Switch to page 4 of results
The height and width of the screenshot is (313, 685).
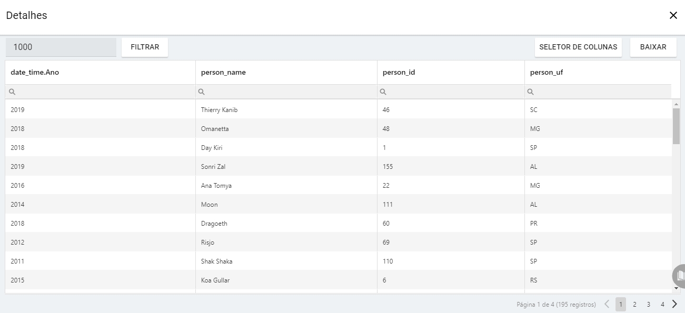click(x=662, y=305)
